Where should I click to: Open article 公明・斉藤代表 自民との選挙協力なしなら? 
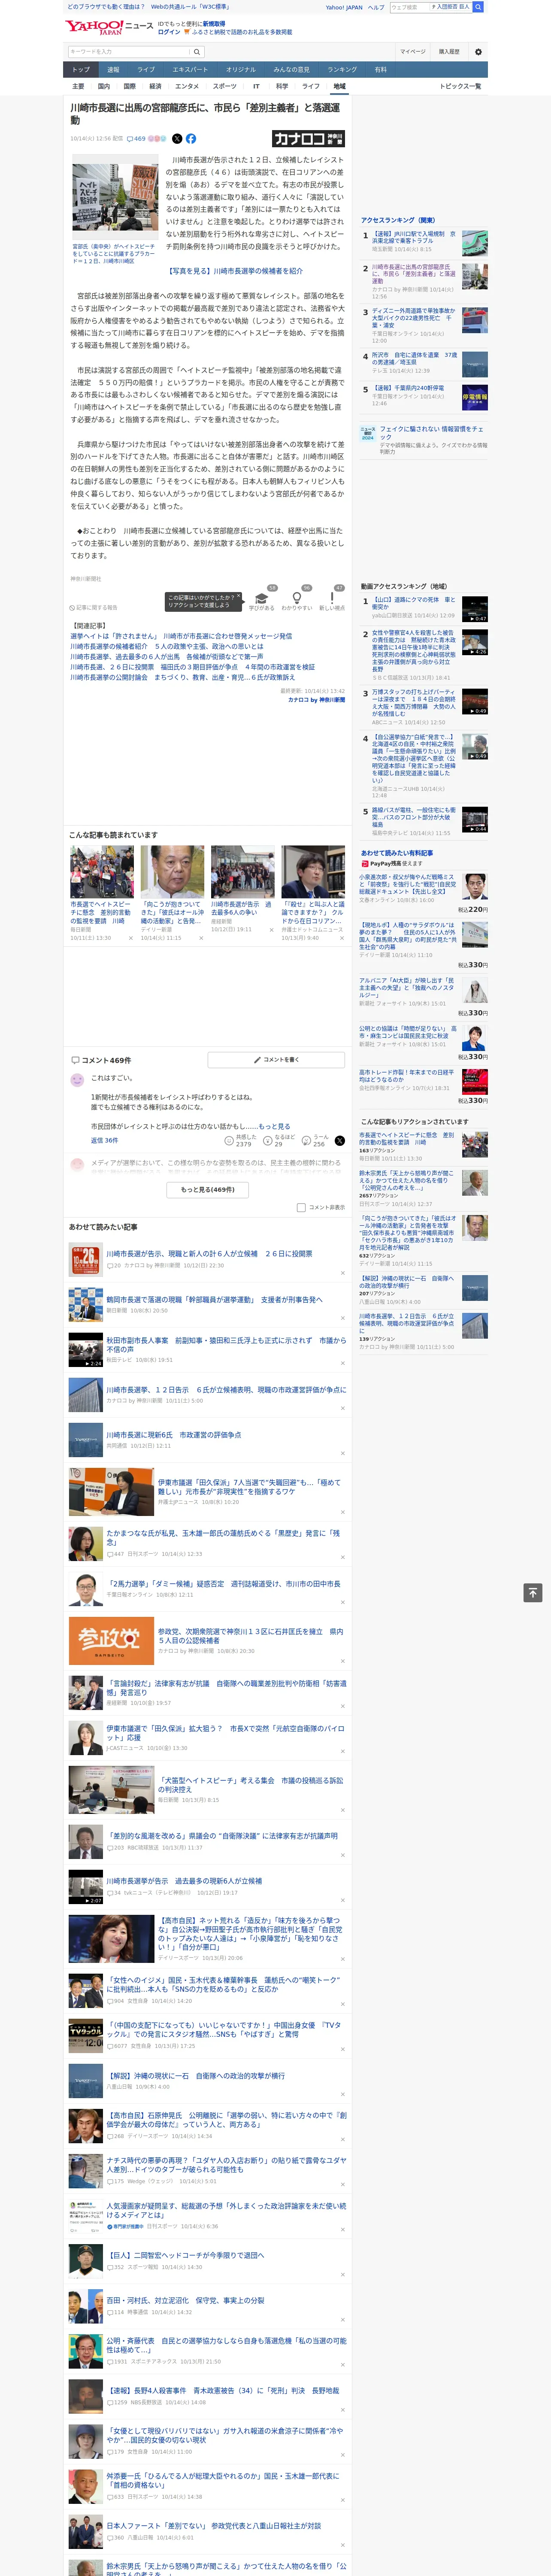click(x=226, y=2345)
